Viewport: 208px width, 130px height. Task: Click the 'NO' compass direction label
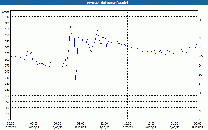pos(200,56)
